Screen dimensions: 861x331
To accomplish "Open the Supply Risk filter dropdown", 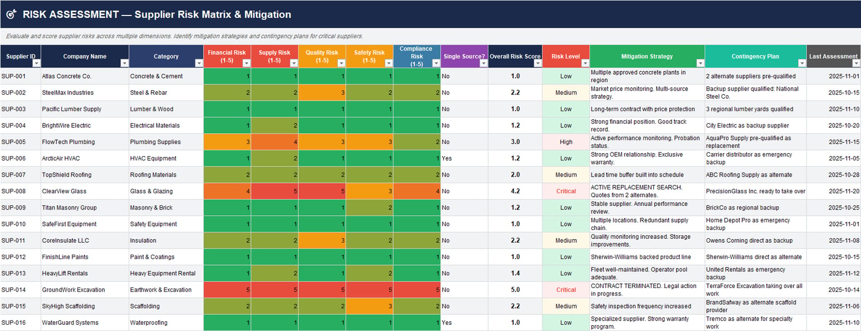I will 293,63.
